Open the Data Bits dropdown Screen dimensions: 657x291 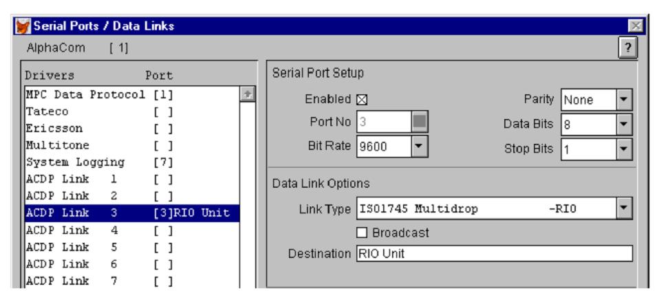624,125
